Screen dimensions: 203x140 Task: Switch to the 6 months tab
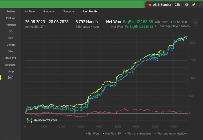tap(49, 11)
